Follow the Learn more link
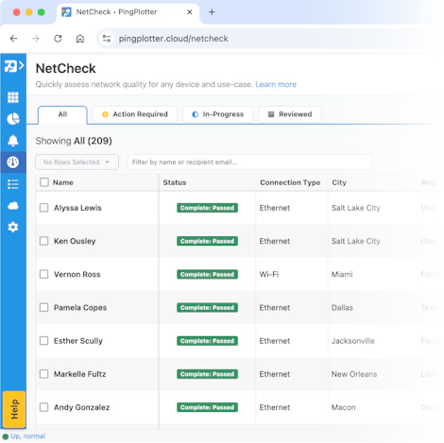 click(x=276, y=84)
